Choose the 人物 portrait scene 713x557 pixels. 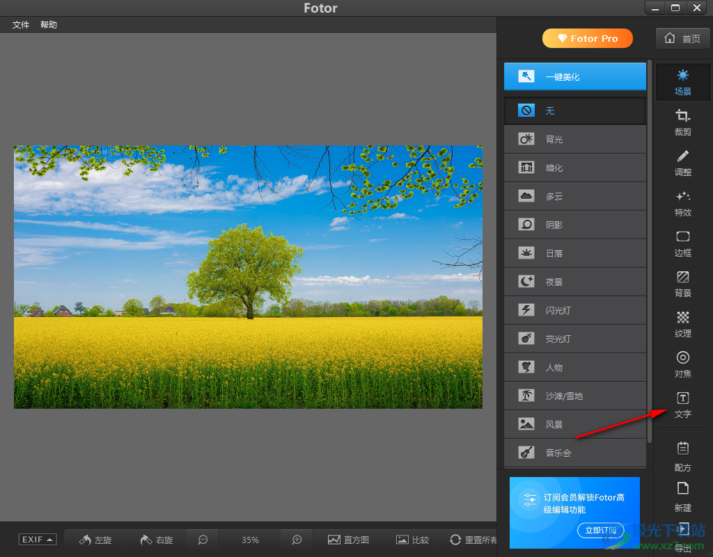pos(574,368)
